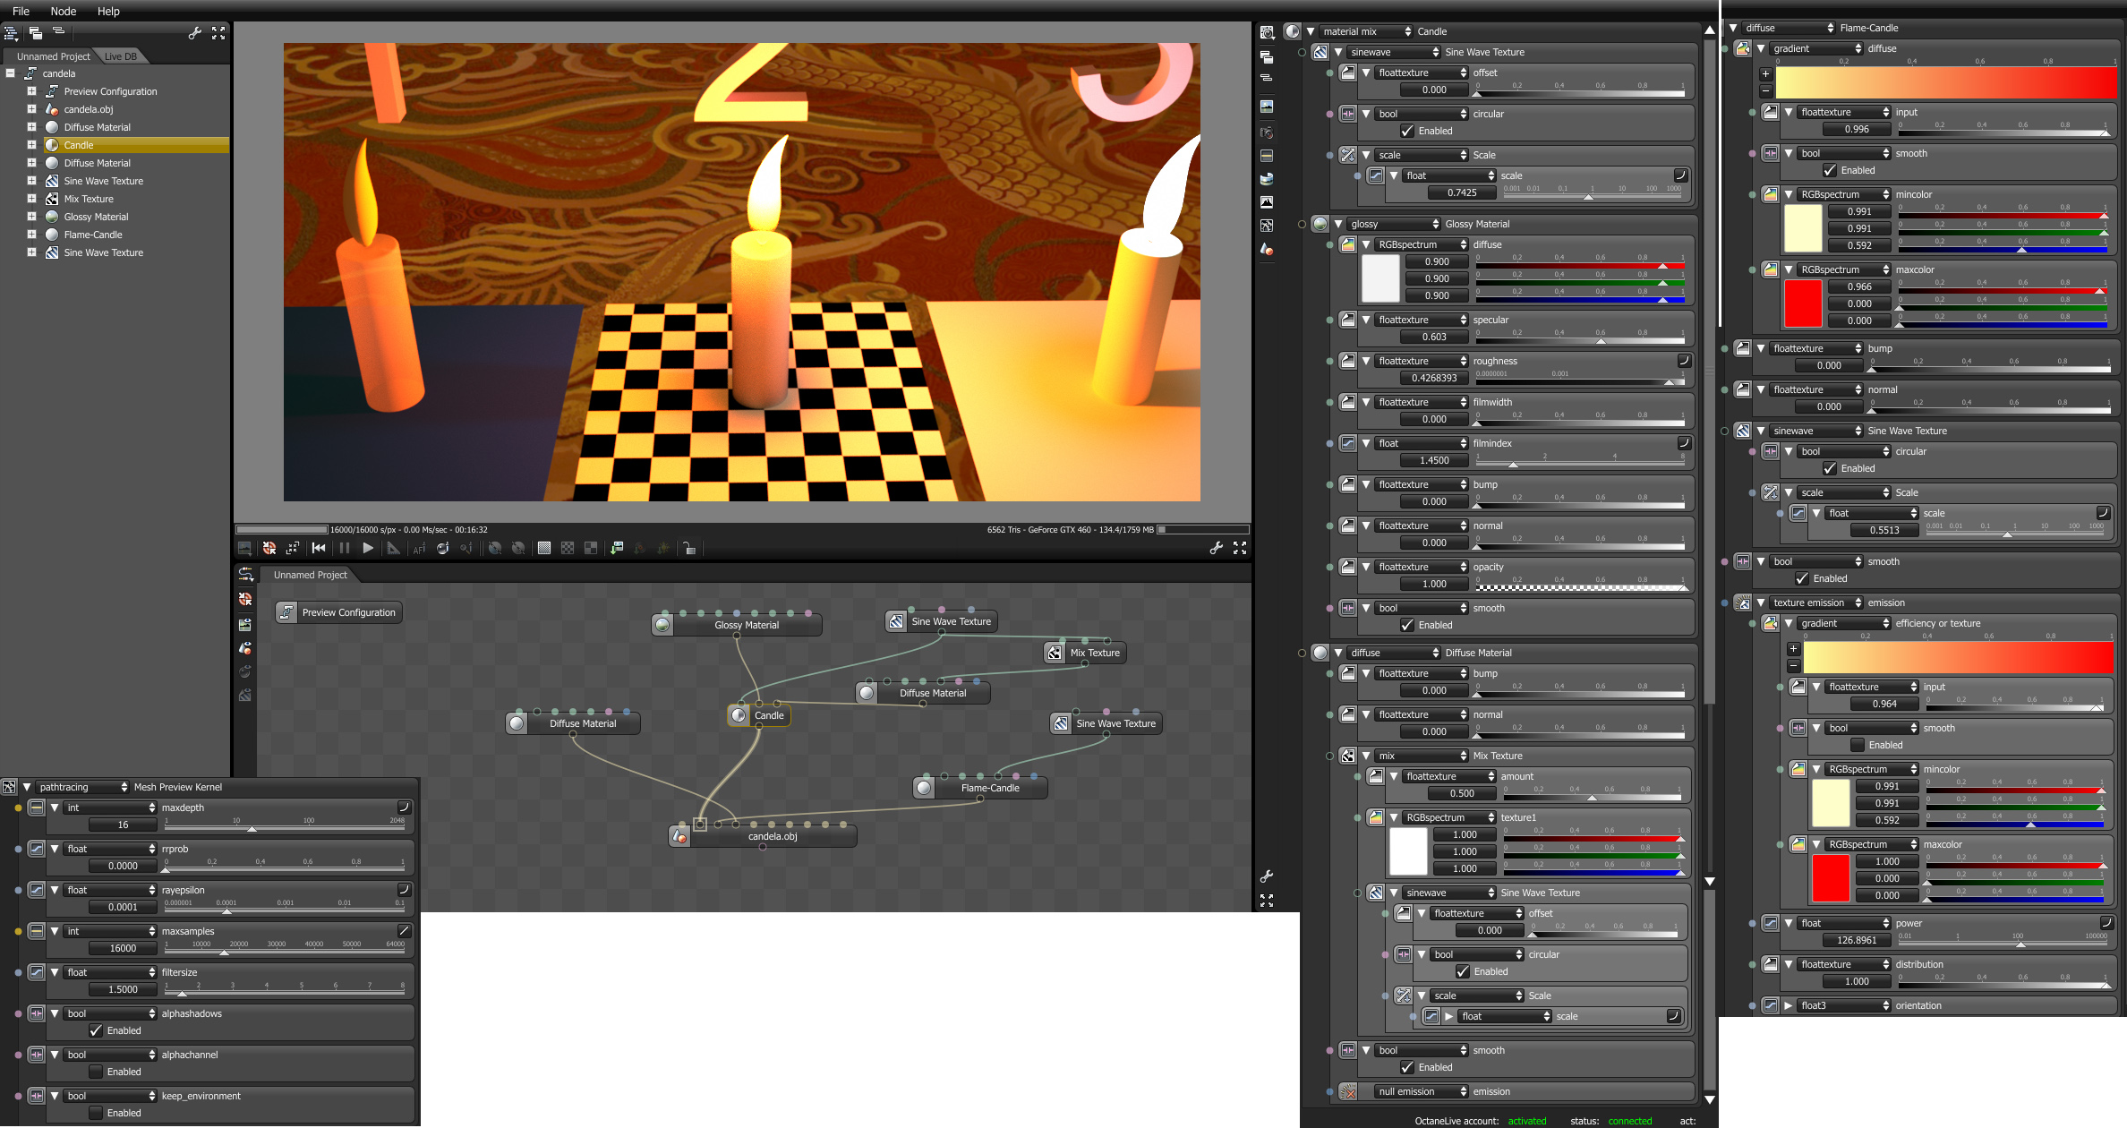Click the red maxcolor swatch of diffuse gradient
This screenshot has height=1128, width=2127.
pos(1802,303)
